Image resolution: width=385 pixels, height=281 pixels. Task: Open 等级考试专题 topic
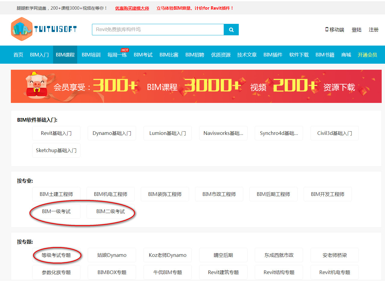[56, 255]
